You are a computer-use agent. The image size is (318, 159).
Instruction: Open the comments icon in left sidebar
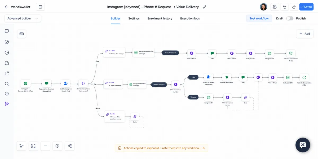[x=7, y=31]
